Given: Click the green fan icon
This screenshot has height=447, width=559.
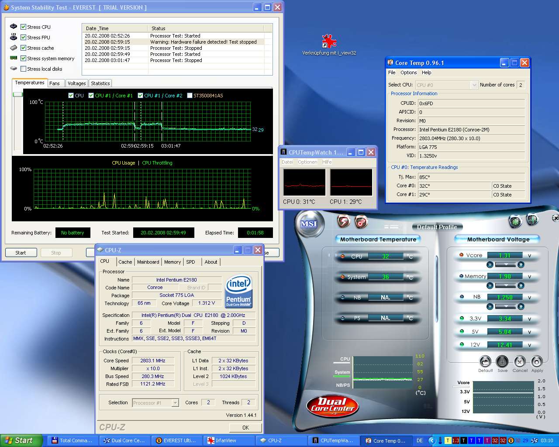Looking at the screenshot, I should [515, 221].
